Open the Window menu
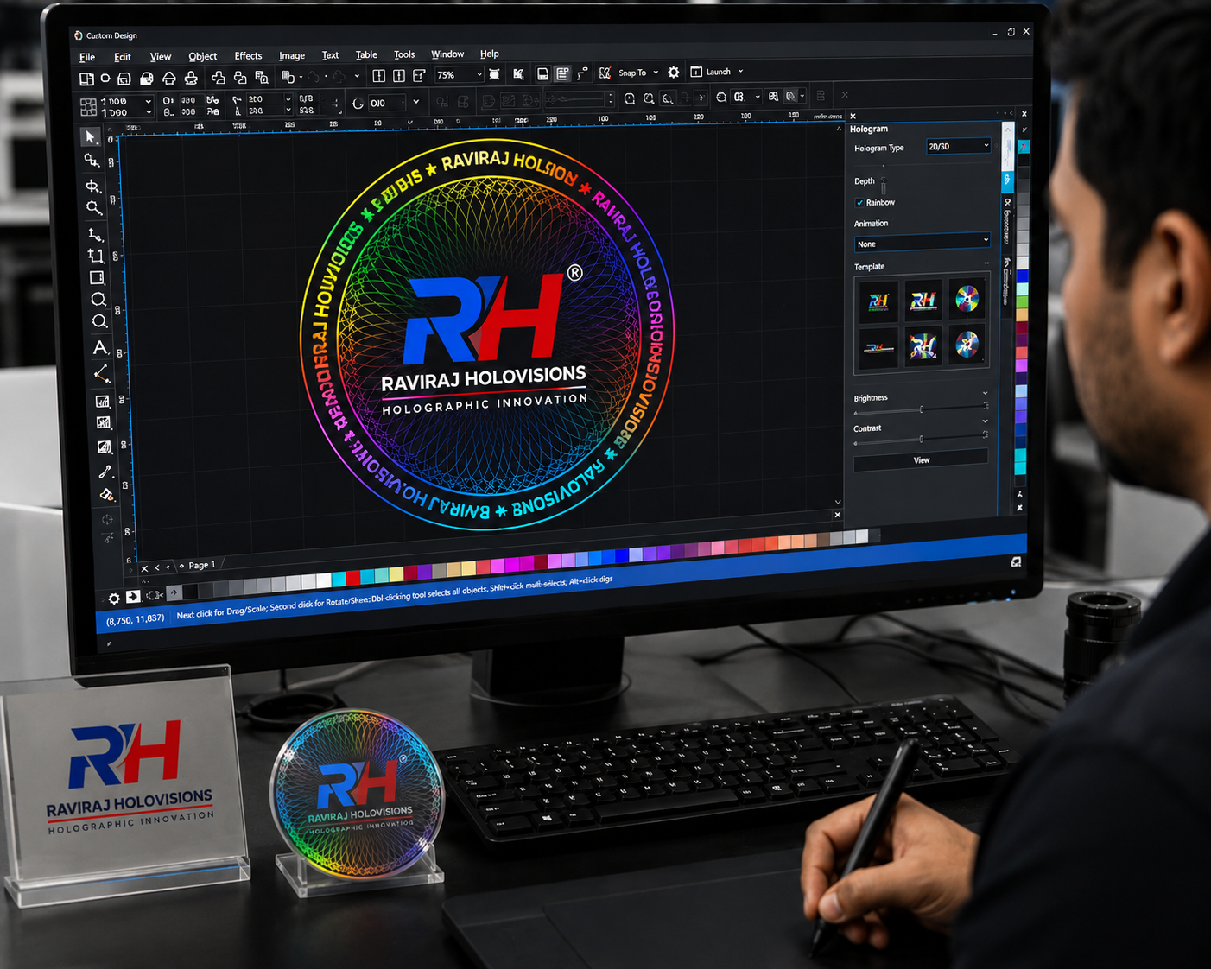This screenshot has width=1211, height=969. [447, 54]
